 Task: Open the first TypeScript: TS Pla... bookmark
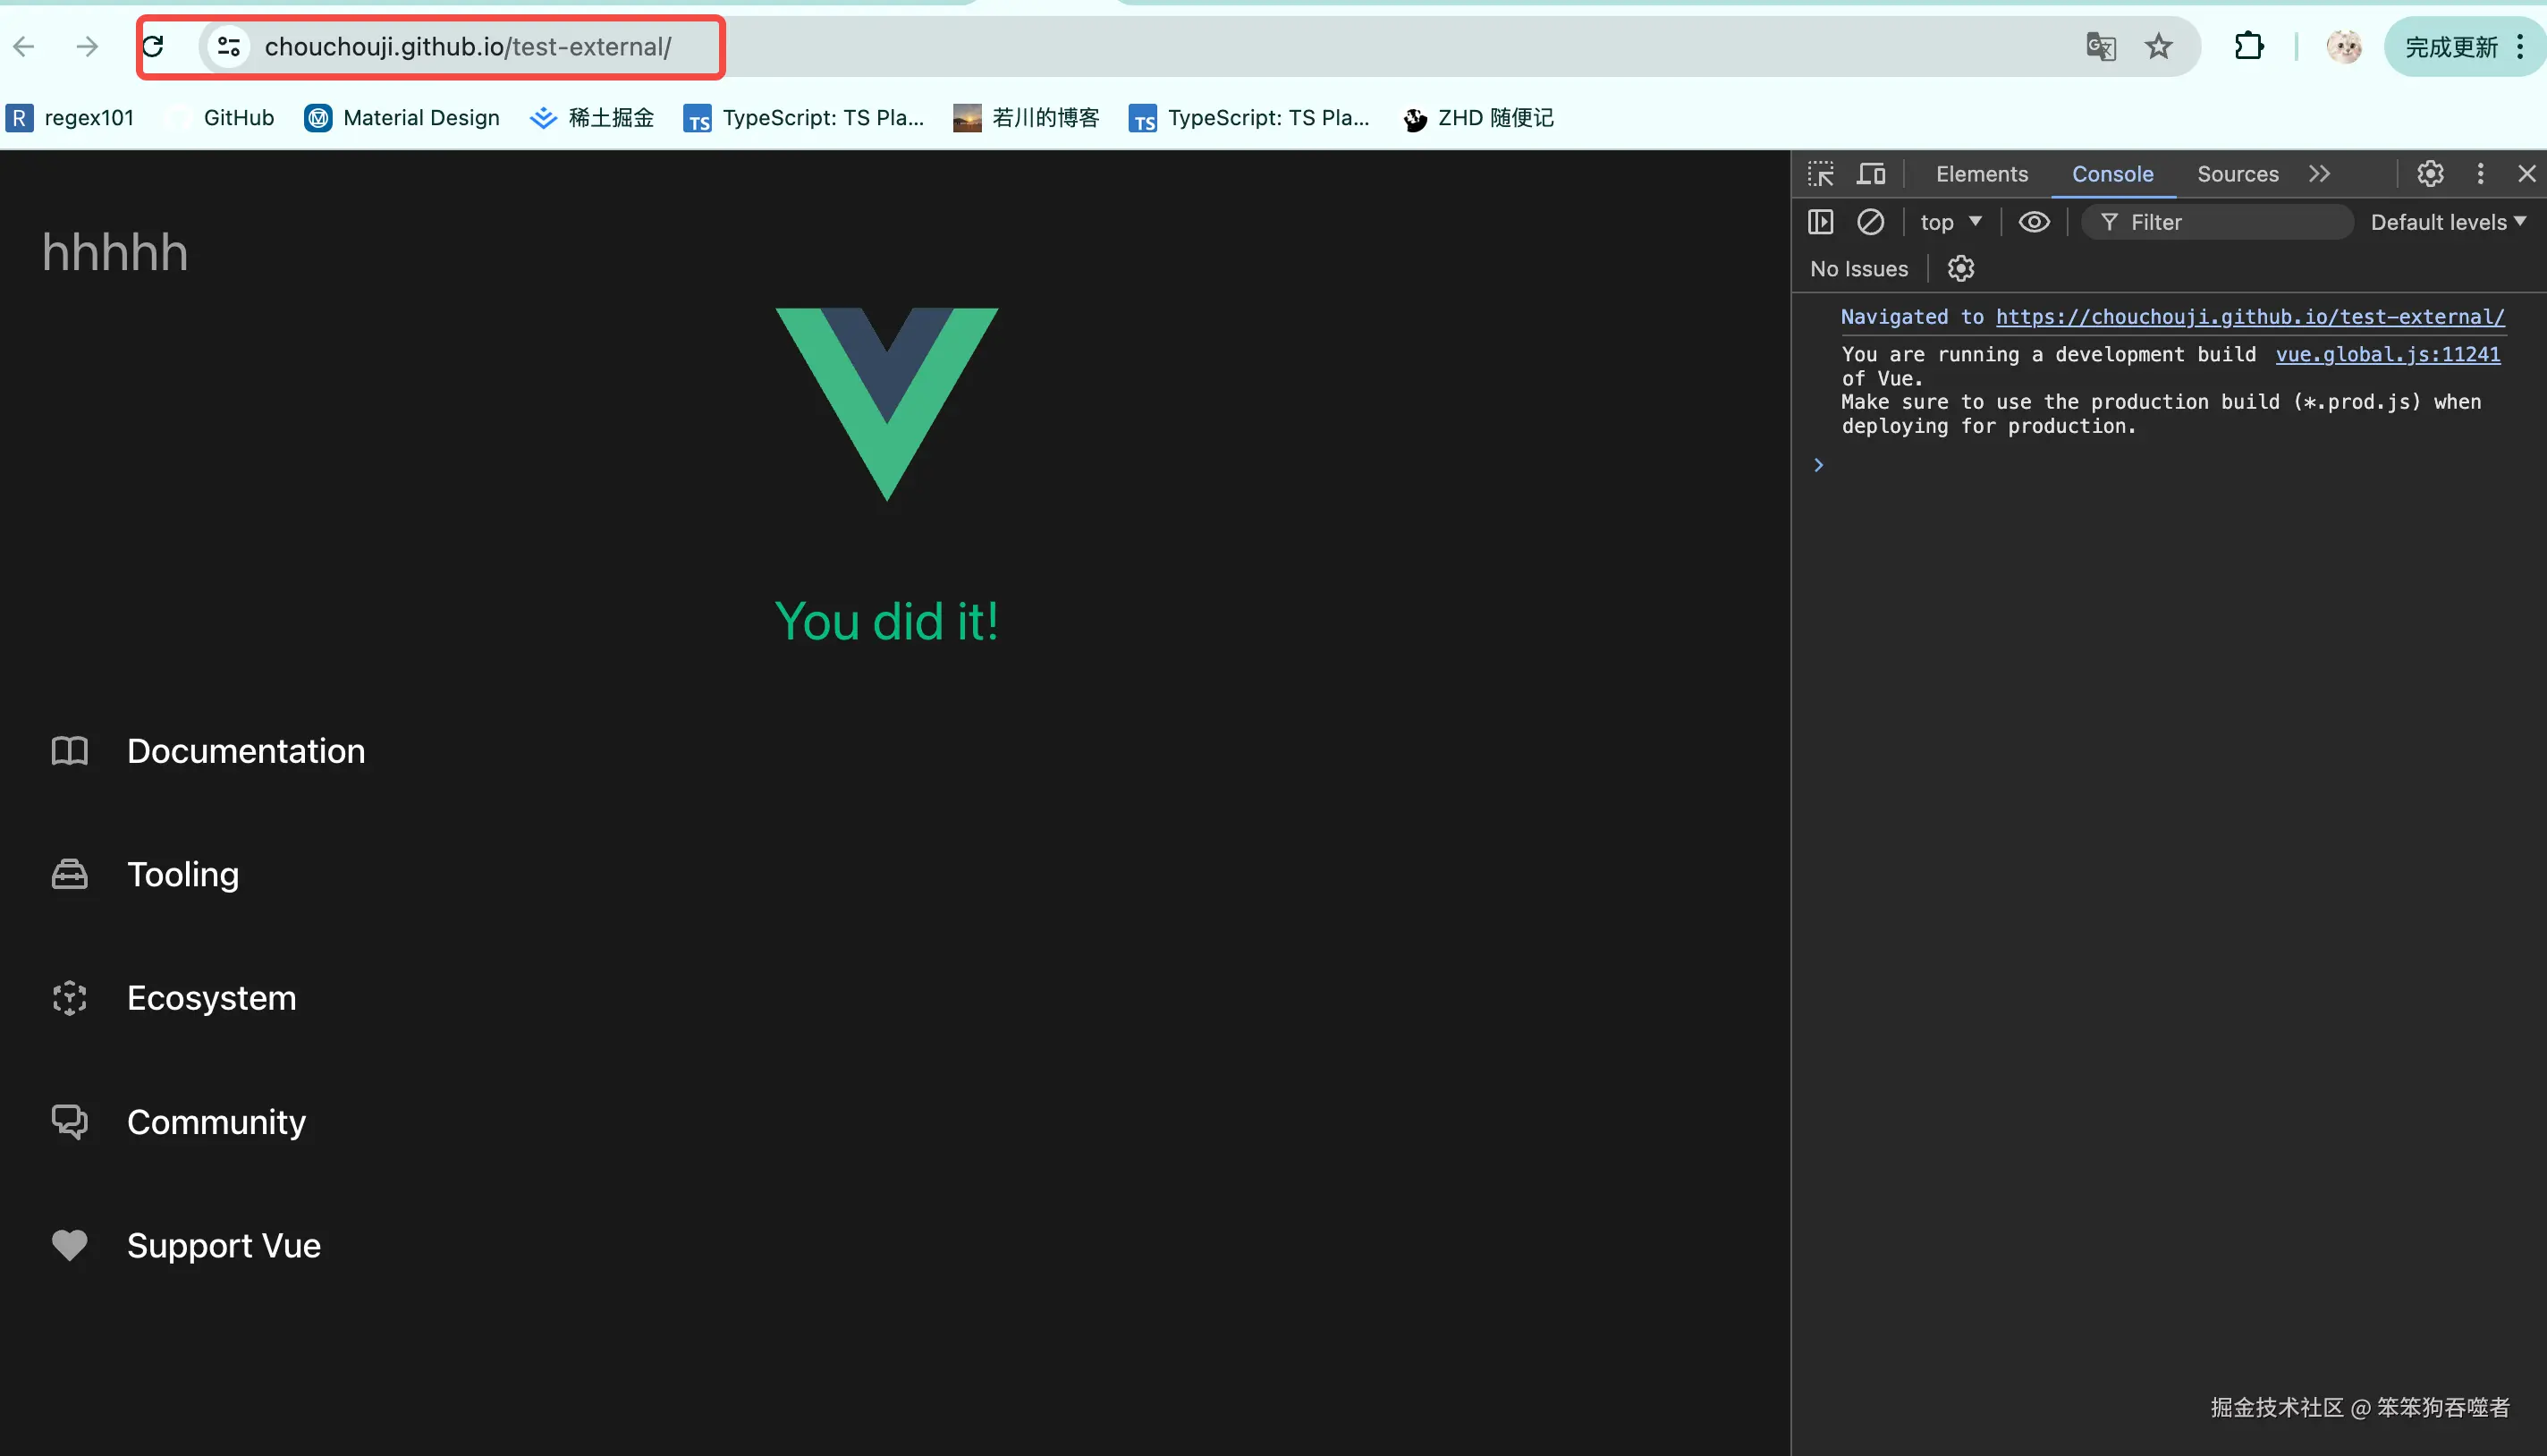[804, 118]
